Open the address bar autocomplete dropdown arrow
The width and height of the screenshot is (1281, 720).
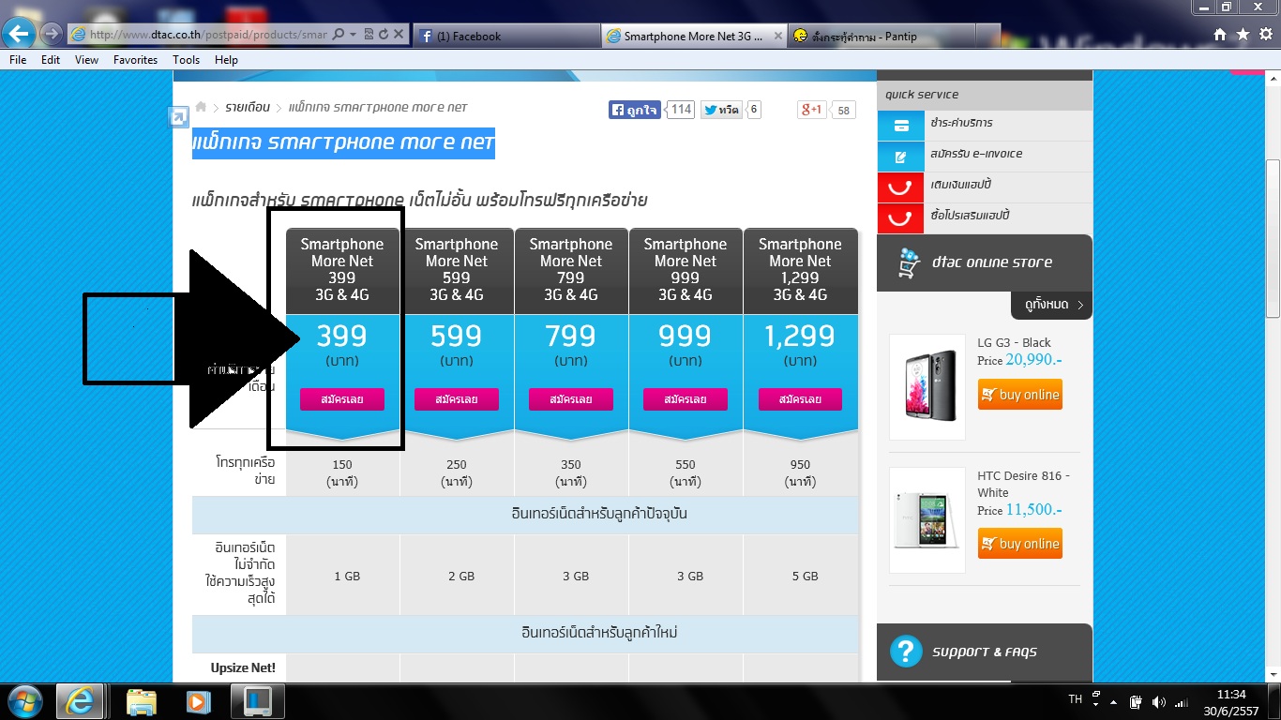click(353, 35)
